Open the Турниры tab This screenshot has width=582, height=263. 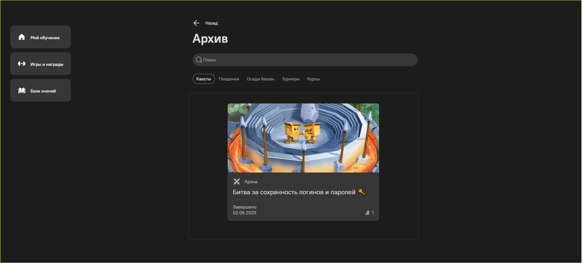pos(291,79)
